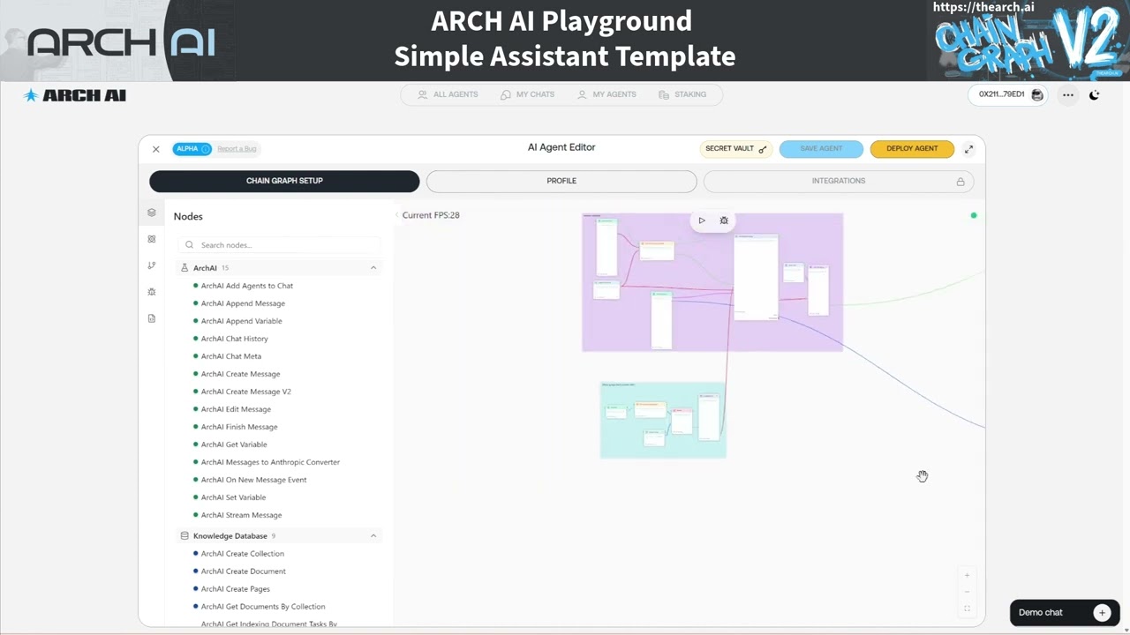Go to My Chats

click(528, 94)
